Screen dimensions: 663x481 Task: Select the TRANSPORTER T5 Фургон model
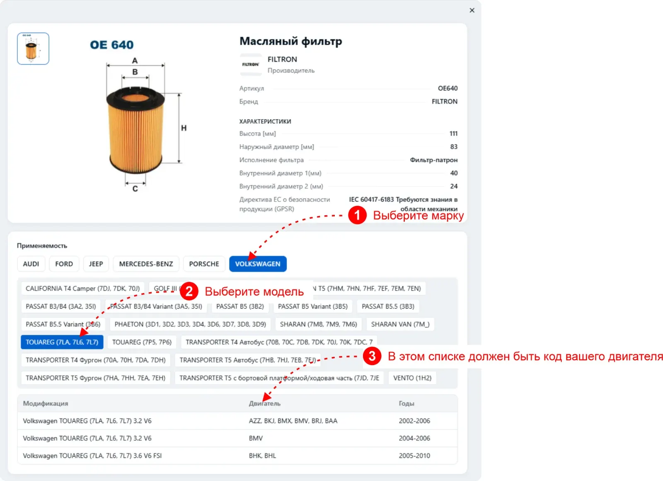pos(96,378)
